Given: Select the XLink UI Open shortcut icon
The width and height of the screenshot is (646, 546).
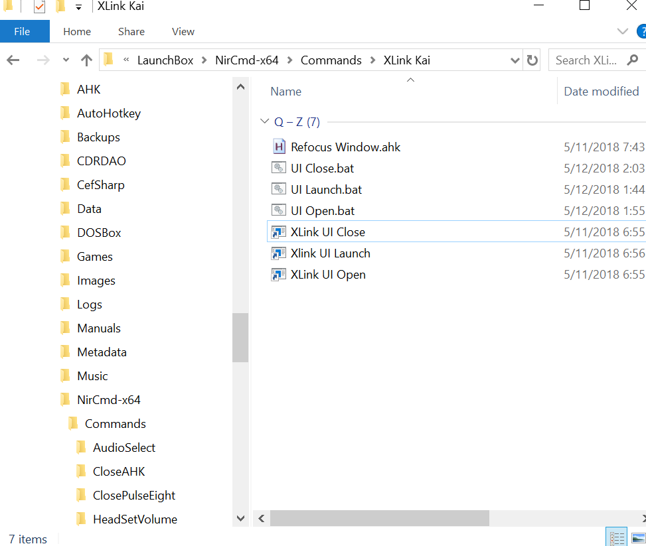Looking at the screenshot, I should (279, 274).
